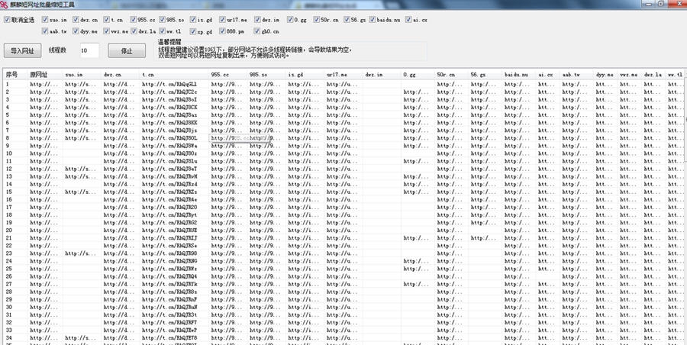Sort by the baidu.nu column header
This screenshot has height=345, width=687.
tap(519, 75)
